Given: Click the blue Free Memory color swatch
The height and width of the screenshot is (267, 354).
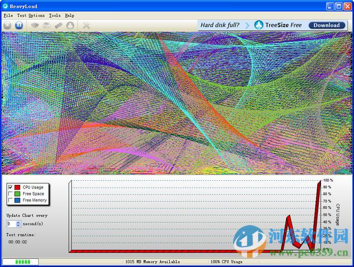Looking at the screenshot, I should click(17, 200).
